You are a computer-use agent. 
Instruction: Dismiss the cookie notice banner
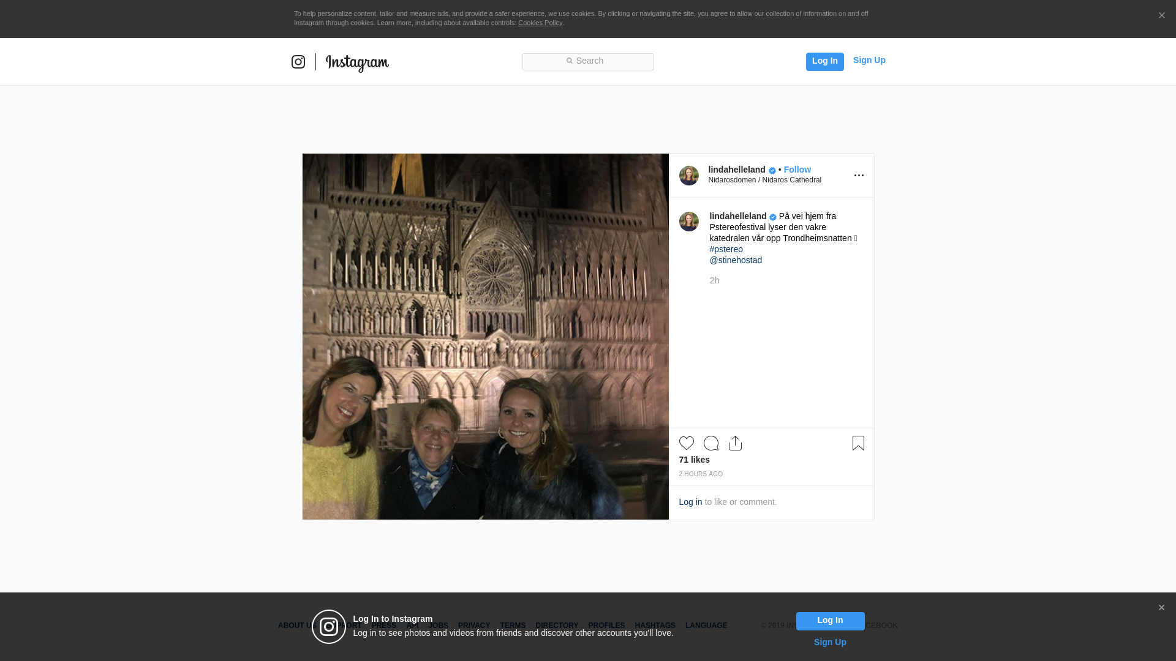(x=1161, y=16)
